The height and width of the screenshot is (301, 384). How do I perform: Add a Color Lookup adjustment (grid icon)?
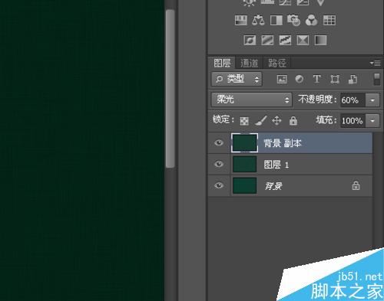tap(329, 21)
